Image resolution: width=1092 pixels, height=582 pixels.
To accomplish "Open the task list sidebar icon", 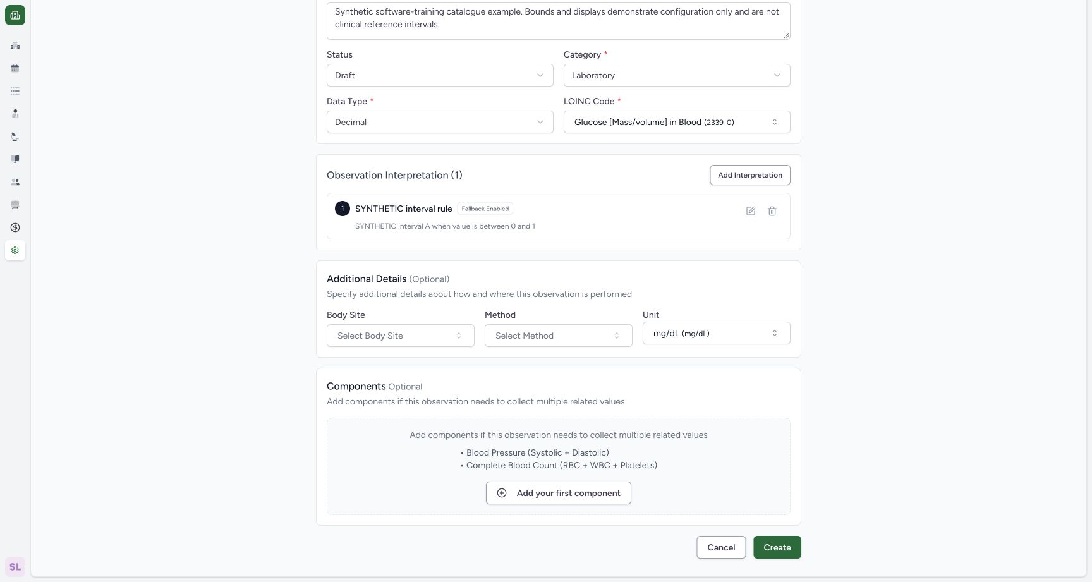I will (15, 91).
